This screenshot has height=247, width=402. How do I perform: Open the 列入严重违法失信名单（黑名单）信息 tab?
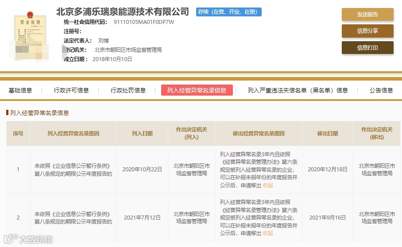click(298, 90)
